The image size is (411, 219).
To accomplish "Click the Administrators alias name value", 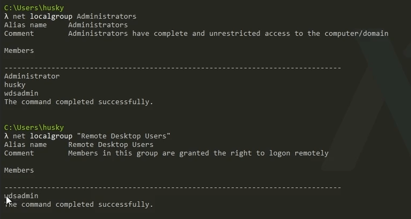I will [x=98, y=25].
